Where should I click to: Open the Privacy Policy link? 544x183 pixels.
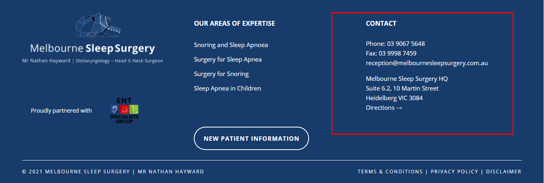(x=454, y=172)
